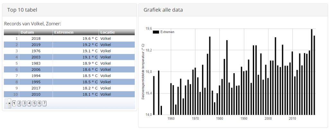329x129 pixels.
Task: Click the Top 10 tabel panel heading
Action: [22, 10]
